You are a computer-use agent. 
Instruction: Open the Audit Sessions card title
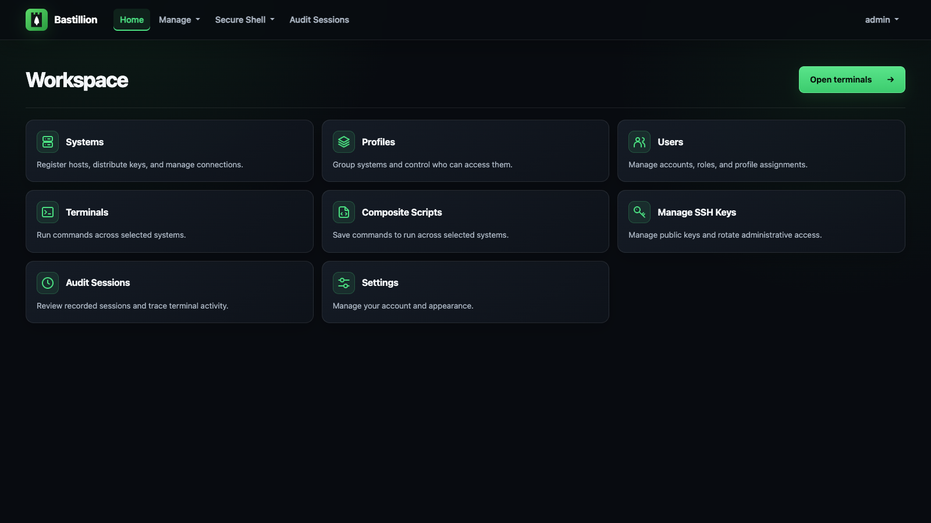pyautogui.click(x=98, y=283)
